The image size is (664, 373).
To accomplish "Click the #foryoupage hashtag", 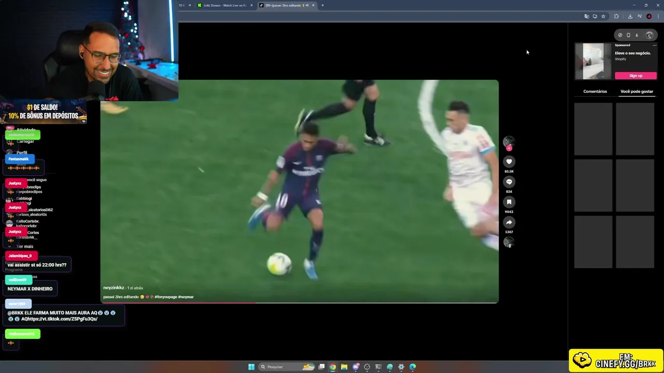I will point(165,297).
